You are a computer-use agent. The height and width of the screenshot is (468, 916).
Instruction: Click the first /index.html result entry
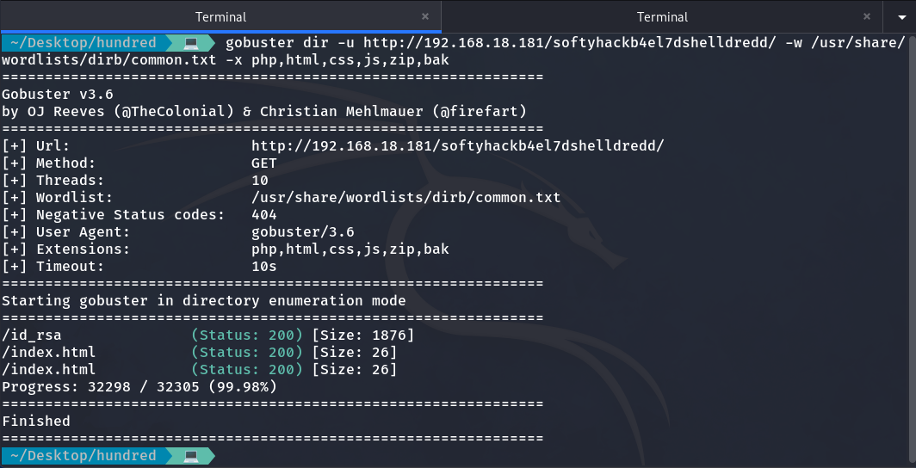(x=49, y=353)
